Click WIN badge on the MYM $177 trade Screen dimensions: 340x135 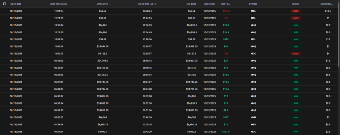296,117
